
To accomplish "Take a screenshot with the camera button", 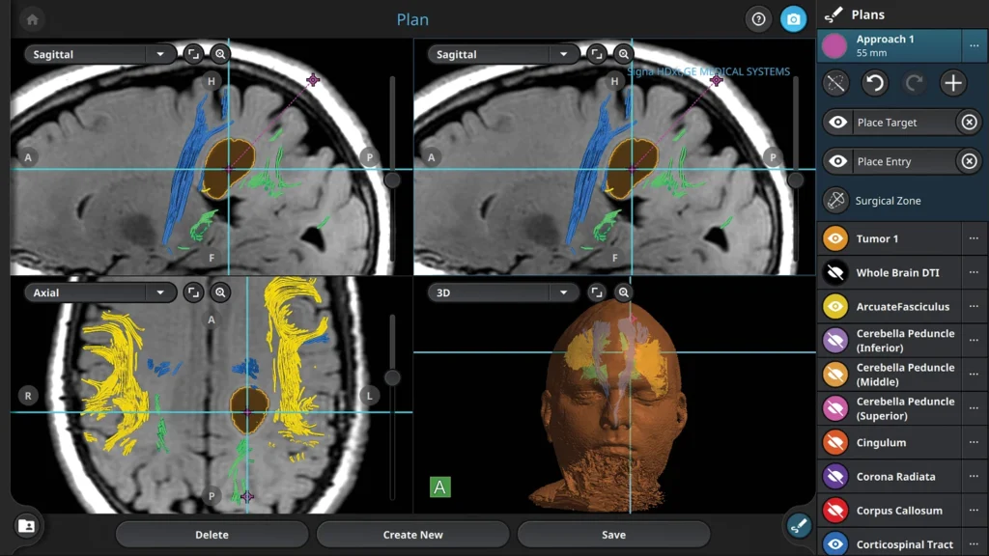I will tap(793, 19).
